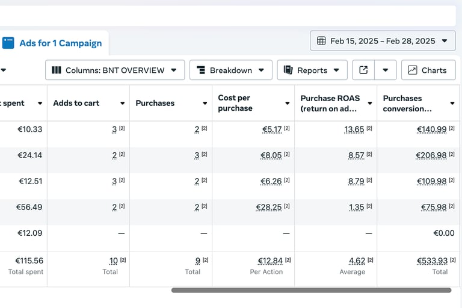Viewport: 462px width, 308px height.
Task: Click the Purchase ROAS header
Action: coord(330,103)
